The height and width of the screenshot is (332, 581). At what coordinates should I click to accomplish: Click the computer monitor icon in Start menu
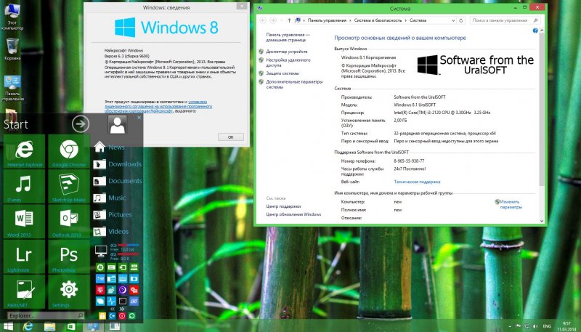click(x=101, y=251)
